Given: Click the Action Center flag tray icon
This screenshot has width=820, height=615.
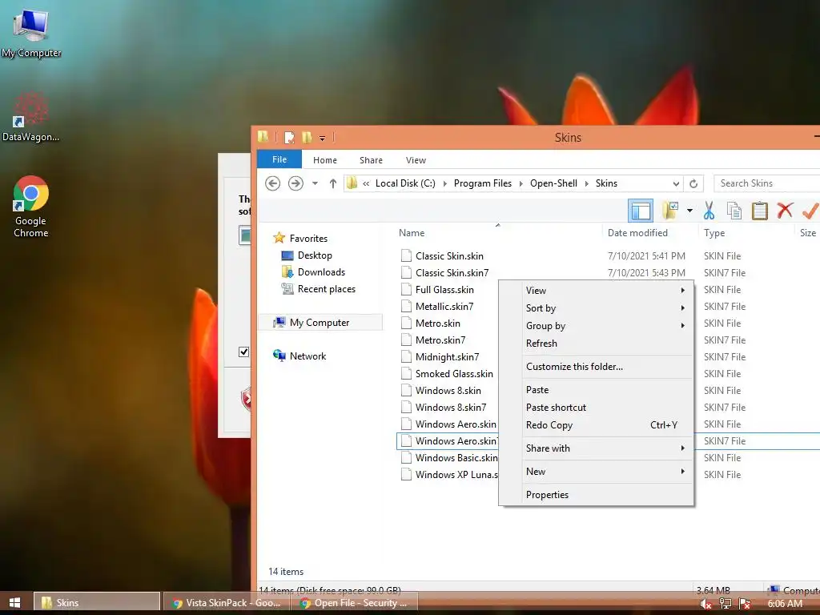Looking at the screenshot, I should tap(745, 604).
